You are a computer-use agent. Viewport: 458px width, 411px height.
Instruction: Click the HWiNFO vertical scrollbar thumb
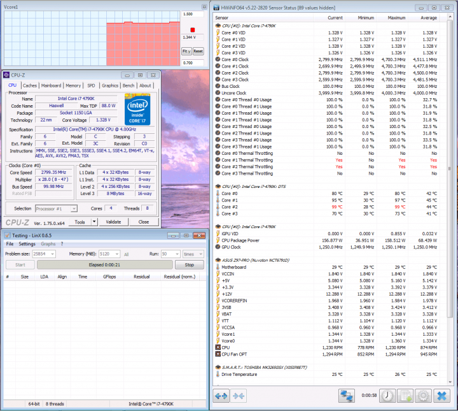450,168
